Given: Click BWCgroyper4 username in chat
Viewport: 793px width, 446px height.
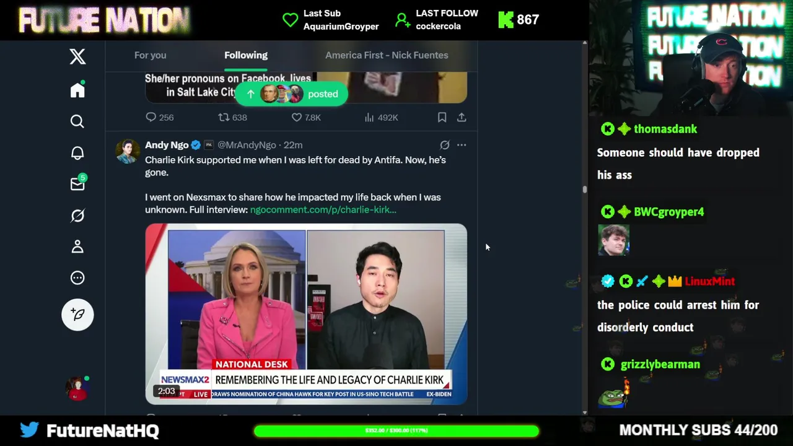Looking at the screenshot, I should (x=669, y=212).
